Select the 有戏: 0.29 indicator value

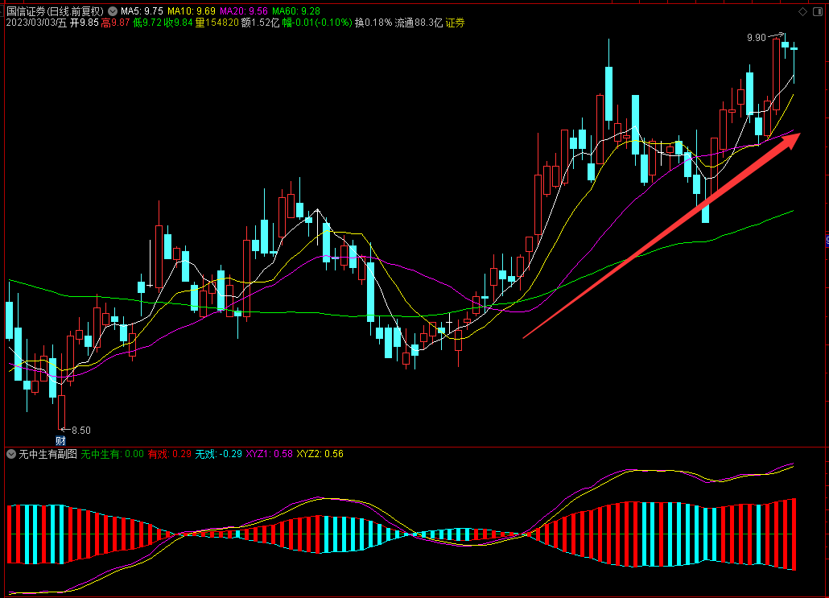(169, 454)
